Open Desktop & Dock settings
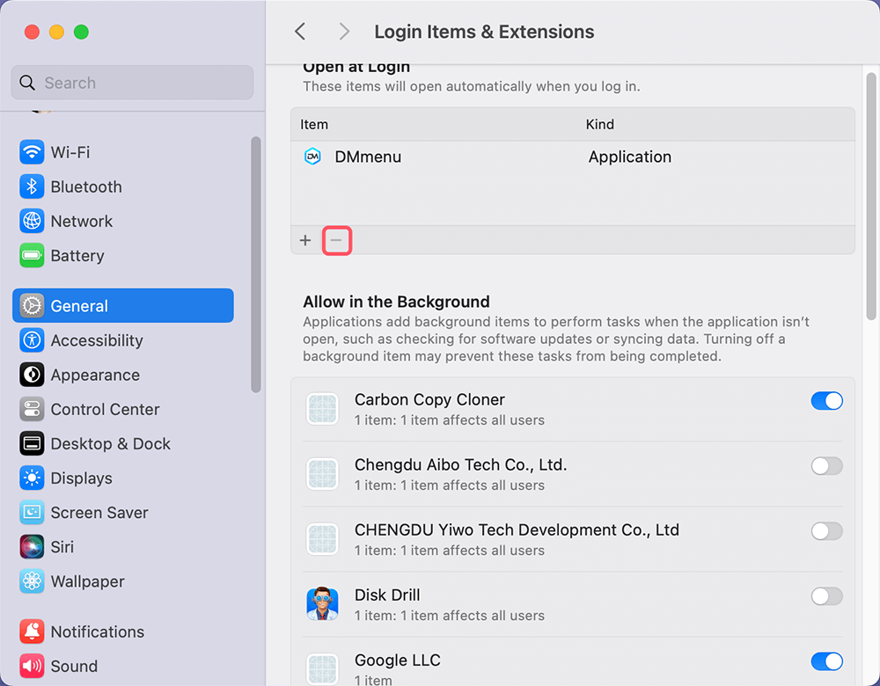880x686 pixels. [110, 444]
